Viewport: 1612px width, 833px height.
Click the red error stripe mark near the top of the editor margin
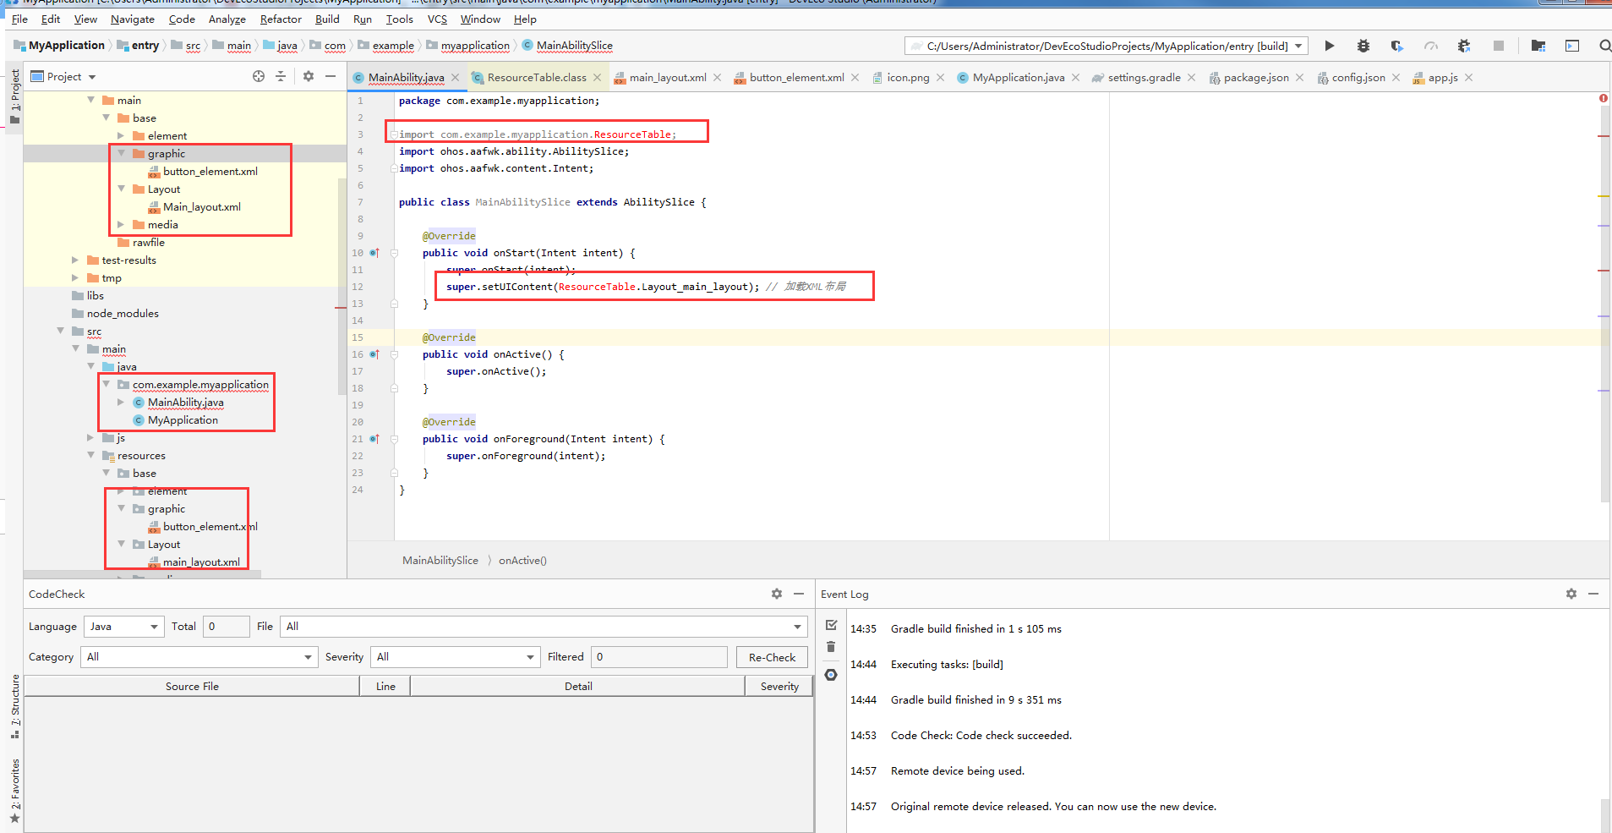1604,136
